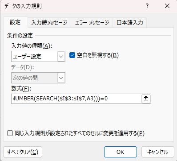This screenshot has height=161, width=177.
Task: Click the 次の値の間 data condition box
Action: [x=38, y=78]
